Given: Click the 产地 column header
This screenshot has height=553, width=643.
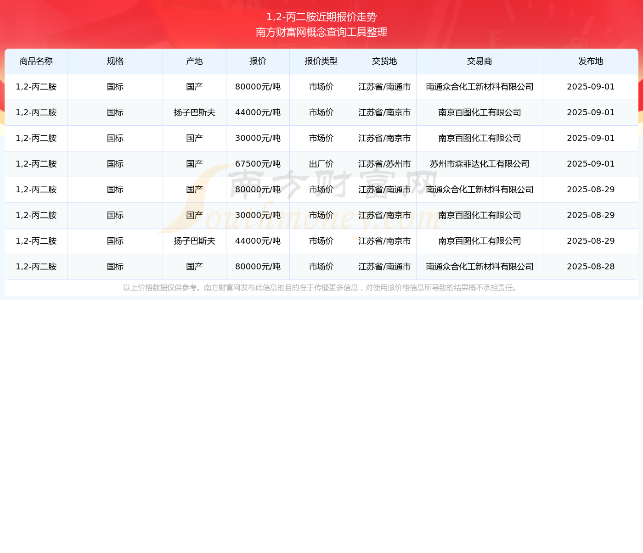Looking at the screenshot, I should click(x=195, y=61).
